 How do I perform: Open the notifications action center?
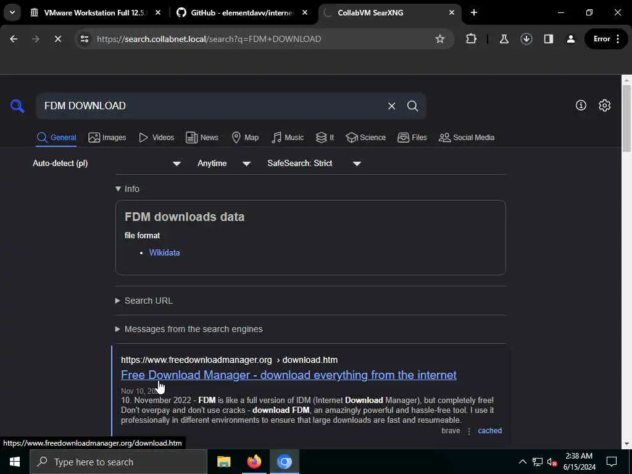coord(612,462)
